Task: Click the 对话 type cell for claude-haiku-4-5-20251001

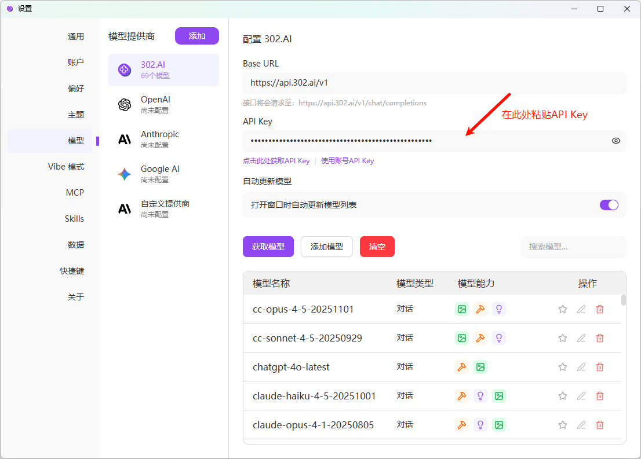Action: point(405,396)
